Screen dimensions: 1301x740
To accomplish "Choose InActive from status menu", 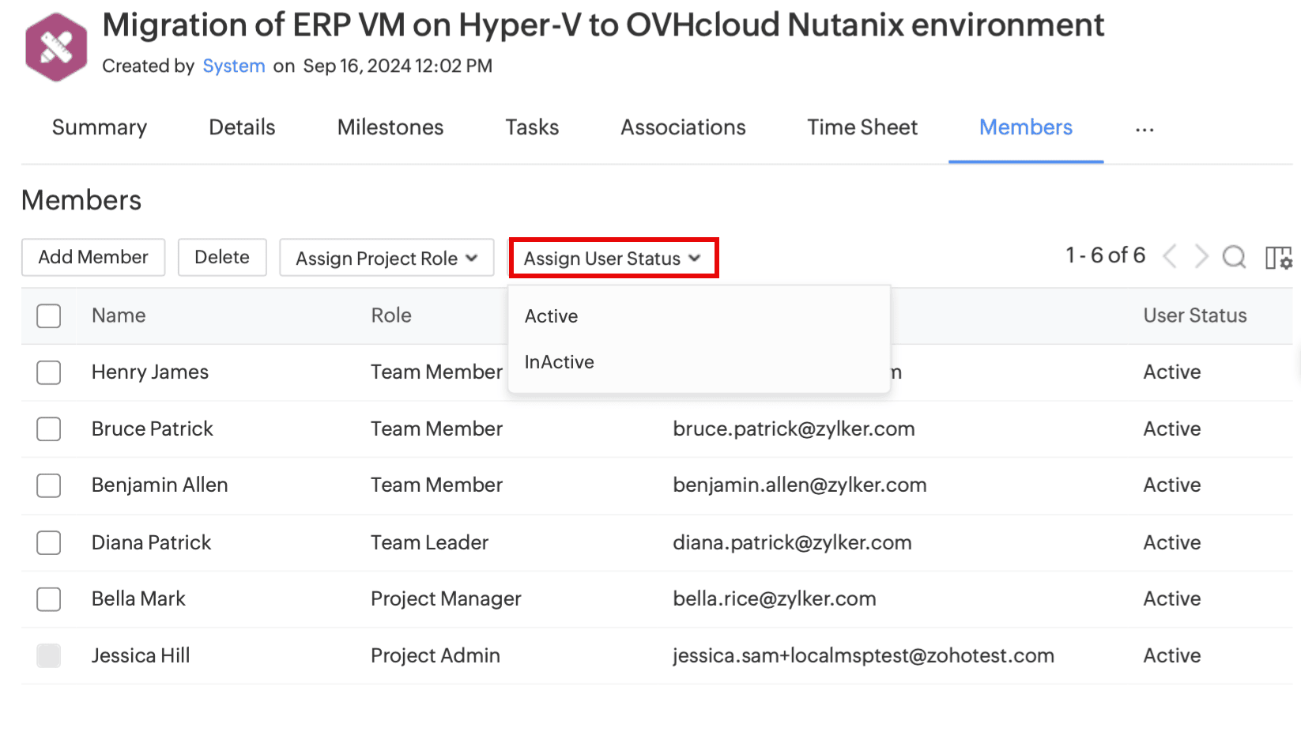I will pos(560,362).
